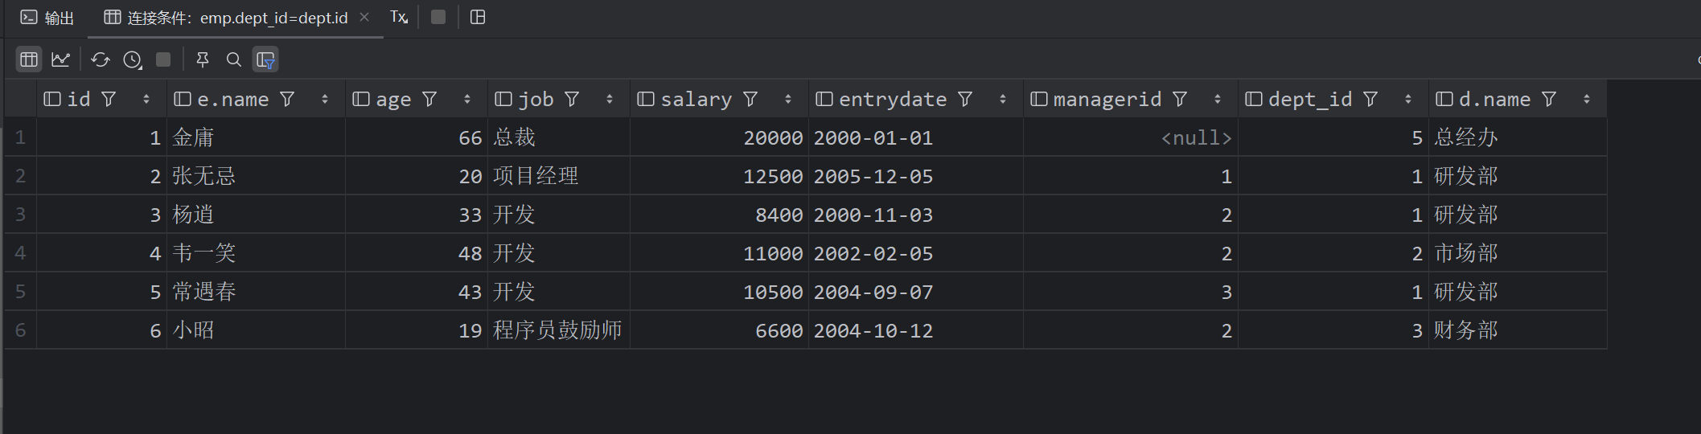
Task: Sort by the id column arrows
Action: pos(146,99)
